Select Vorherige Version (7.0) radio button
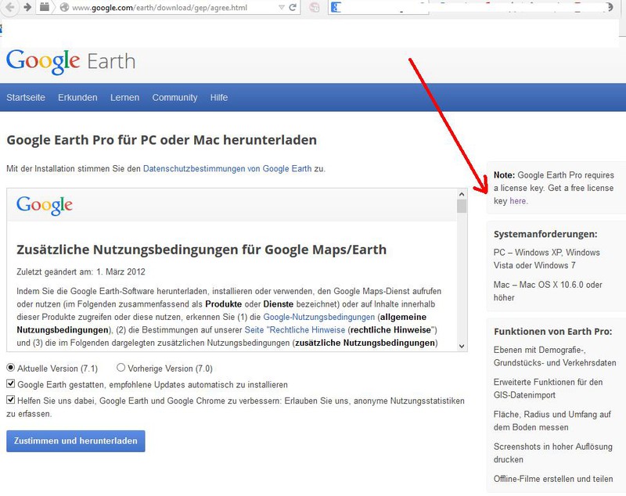This screenshot has width=626, height=496. [x=121, y=368]
